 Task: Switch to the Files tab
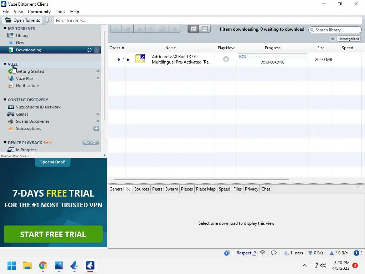237,189
